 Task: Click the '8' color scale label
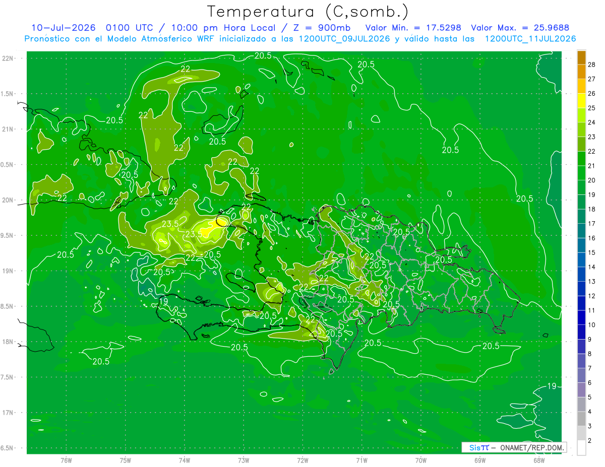(x=590, y=354)
